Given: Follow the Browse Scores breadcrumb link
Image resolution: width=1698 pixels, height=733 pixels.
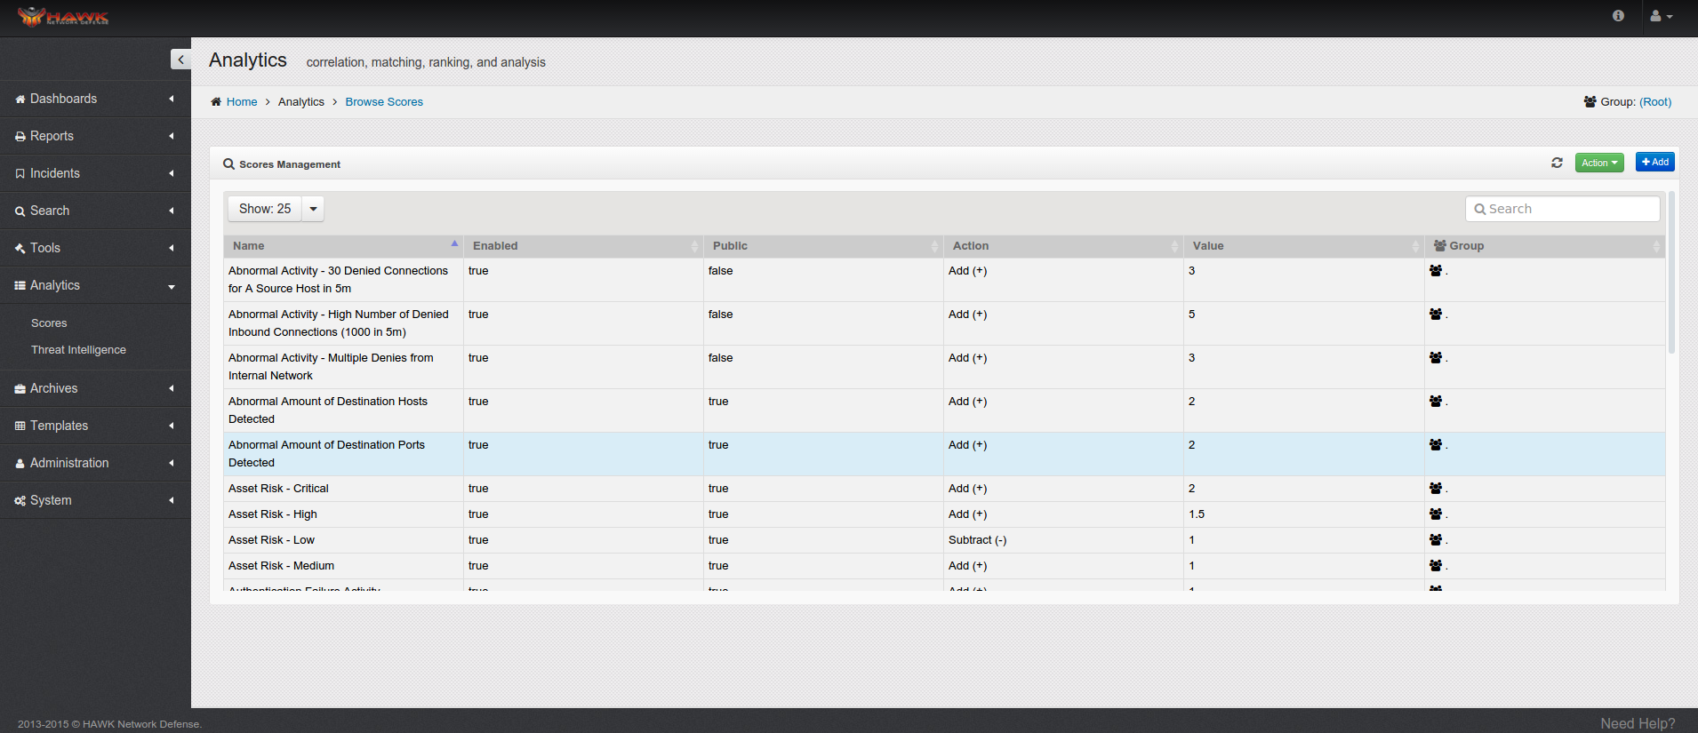Looking at the screenshot, I should point(384,102).
